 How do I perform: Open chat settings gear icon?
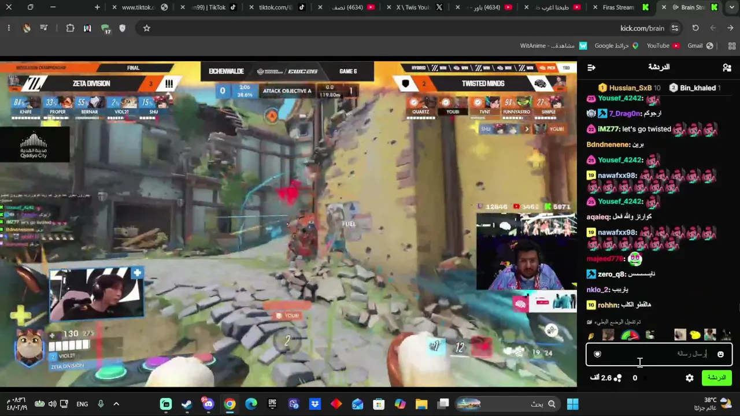(689, 378)
